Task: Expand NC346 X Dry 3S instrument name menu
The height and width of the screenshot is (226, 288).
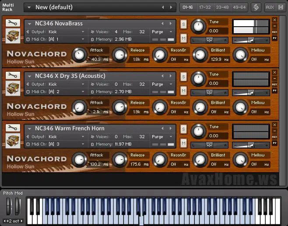Action: click(x=29, y=76)
